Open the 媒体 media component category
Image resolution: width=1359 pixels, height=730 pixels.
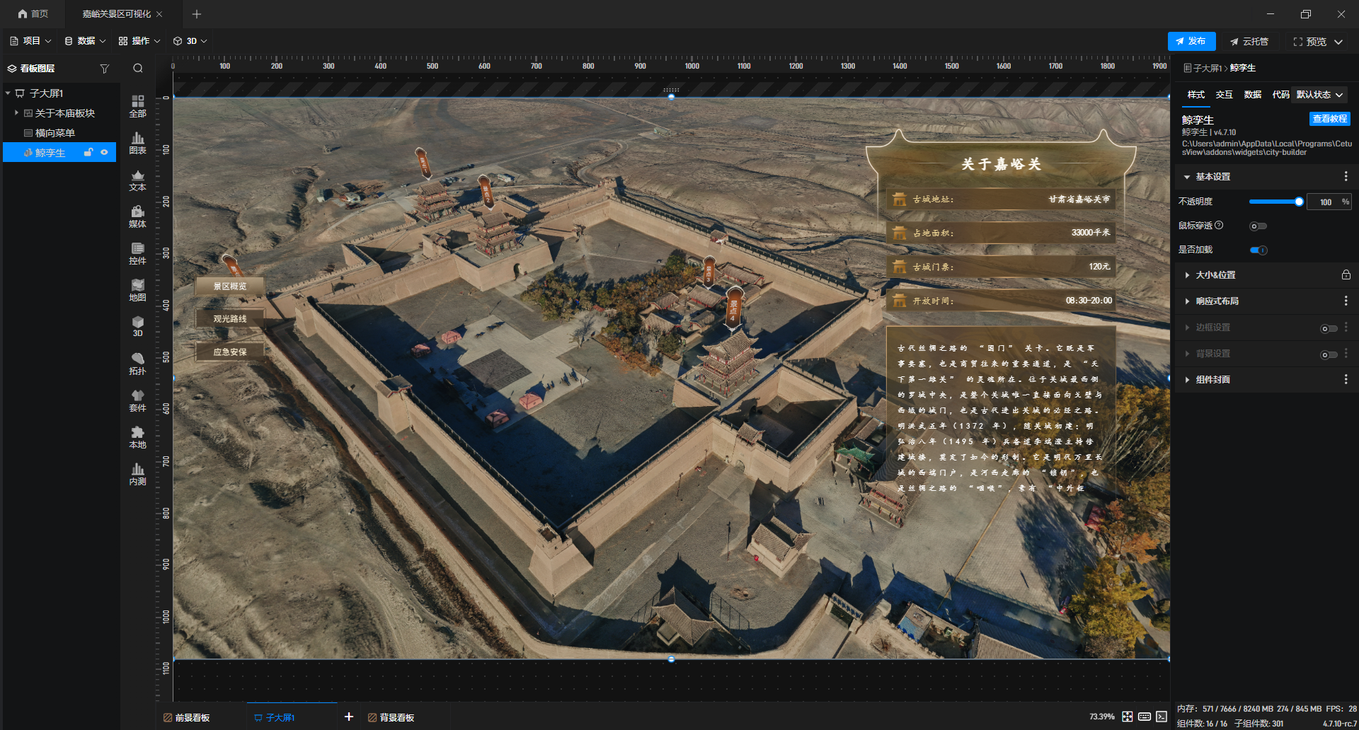[137, 216]
